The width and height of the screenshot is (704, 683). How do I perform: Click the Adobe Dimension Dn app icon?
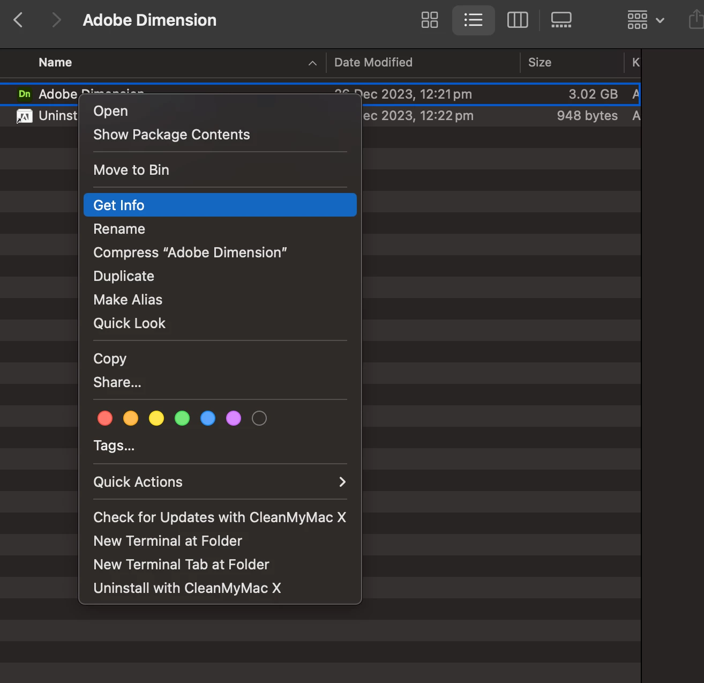(x=25, y=94)
